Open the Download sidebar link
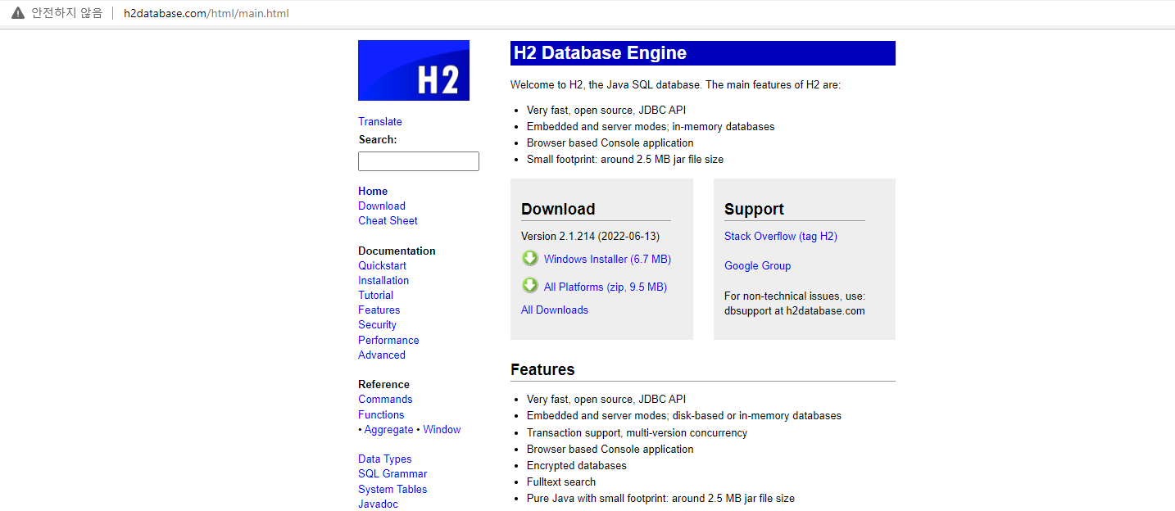1175x511 pixels. [x=382, y=206]
